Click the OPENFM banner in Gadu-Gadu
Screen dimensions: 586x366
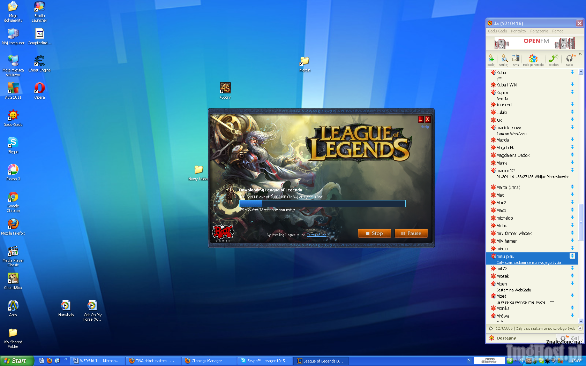535,43
